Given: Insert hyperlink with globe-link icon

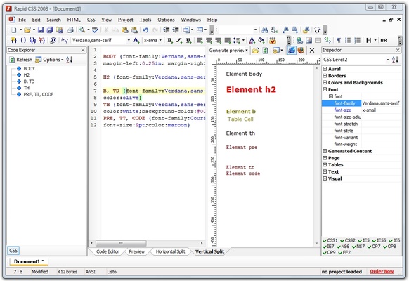Looking at the screenshot, I should 299,40.
